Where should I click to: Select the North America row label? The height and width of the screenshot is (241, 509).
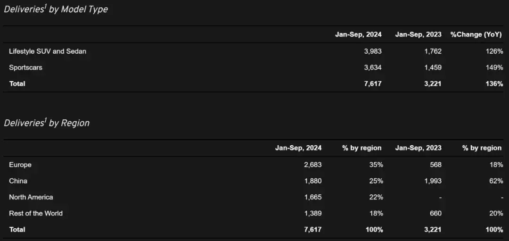click(x=31, y=197)
